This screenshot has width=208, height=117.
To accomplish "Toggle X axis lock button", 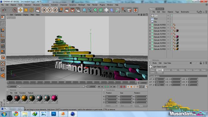I will tap(44, 10).
